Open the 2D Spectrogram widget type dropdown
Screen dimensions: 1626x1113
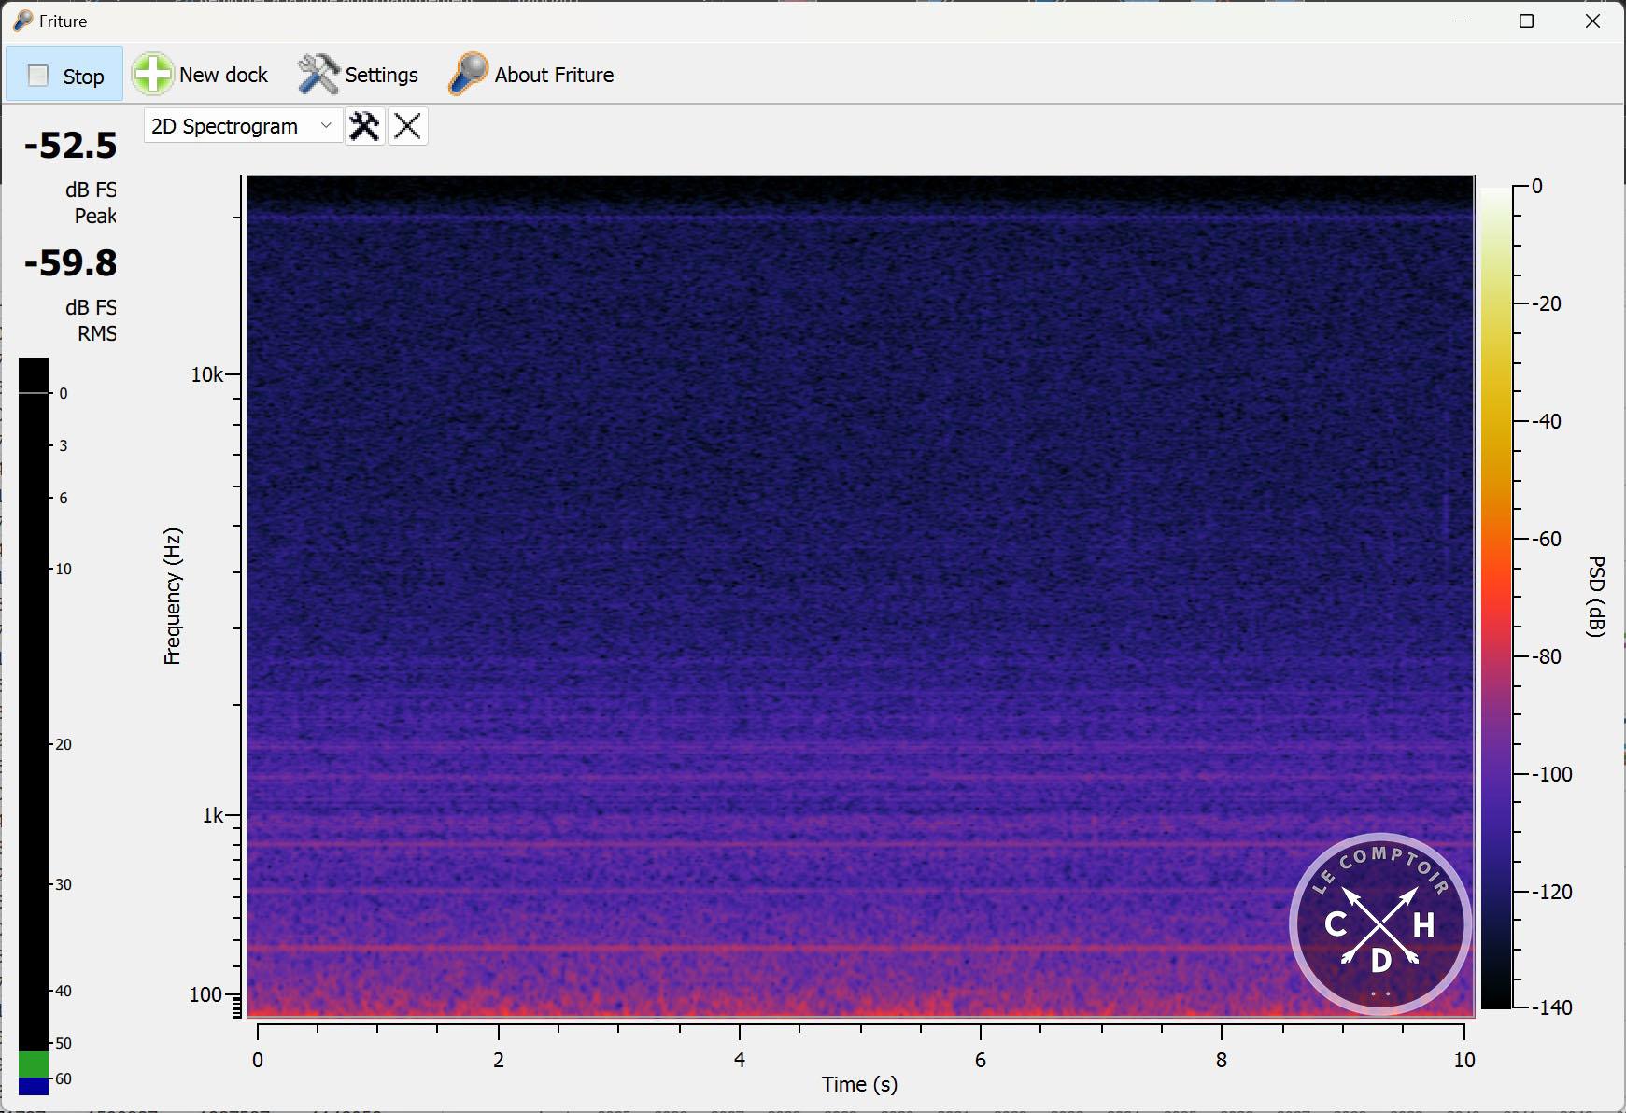tap(241, 127)
